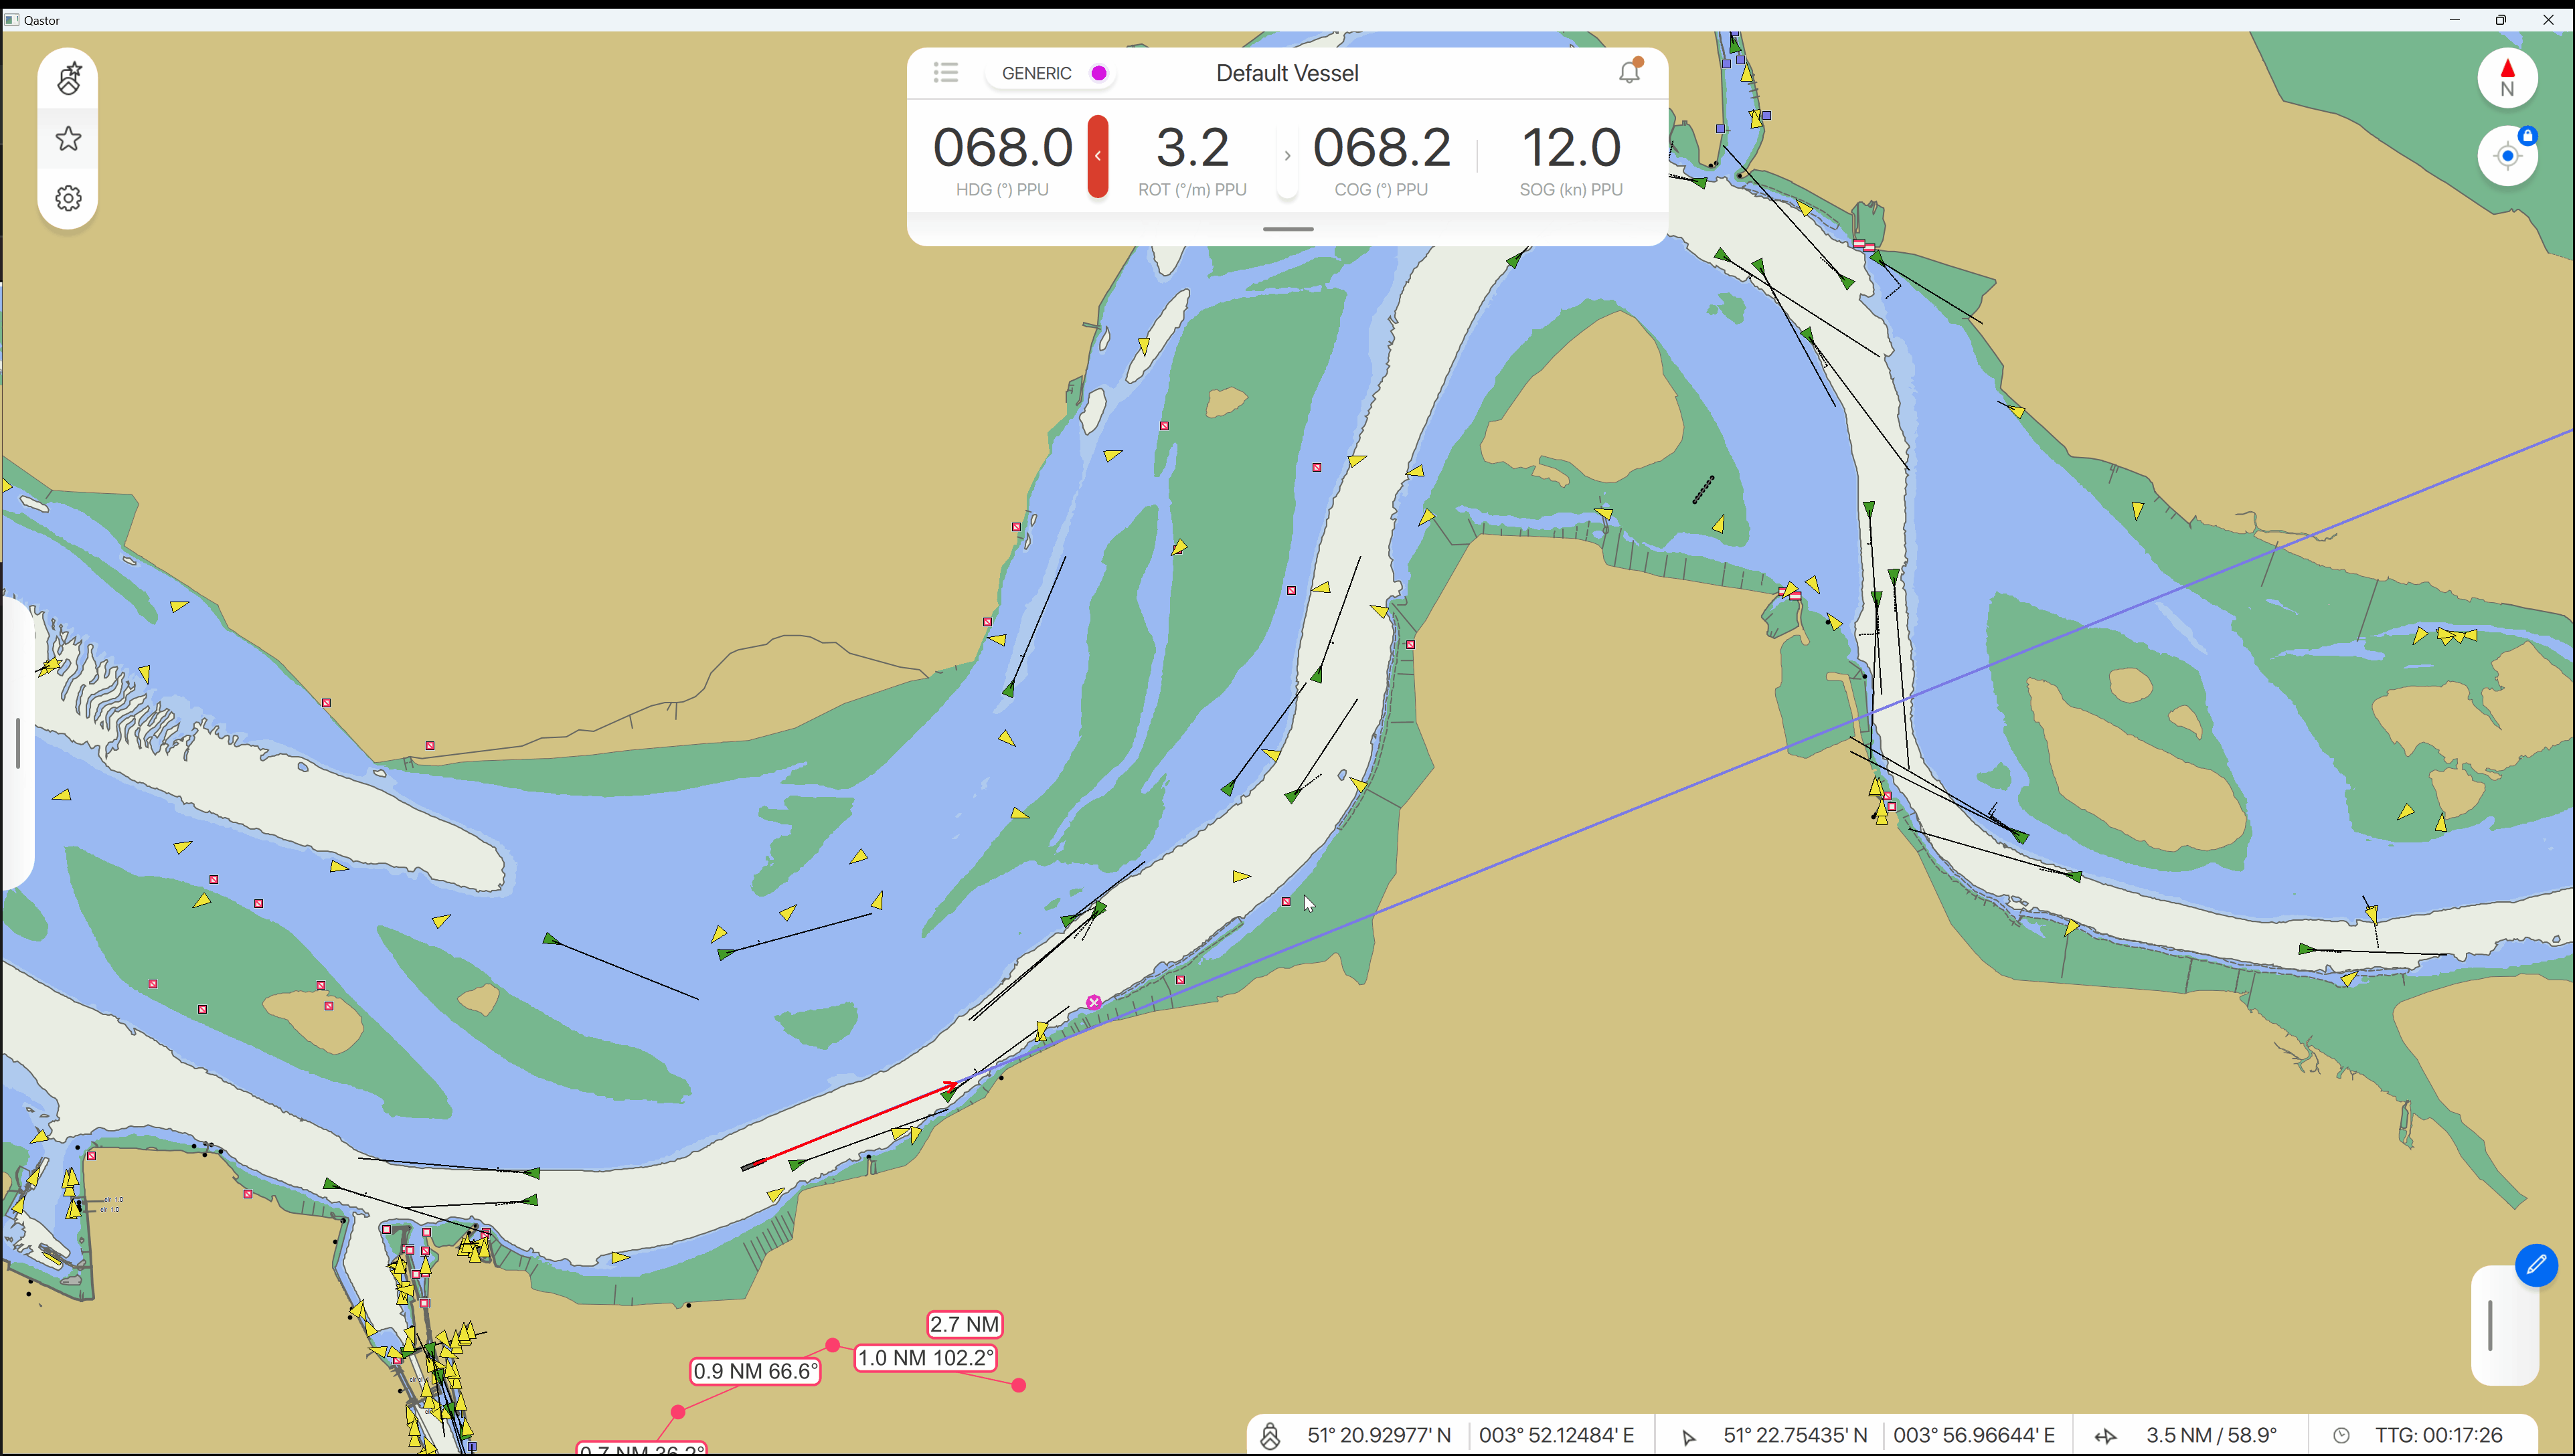Click vessel position icon in status bar
This screenshot has width=2575, height=1456.
[x=1270, y=1436]
